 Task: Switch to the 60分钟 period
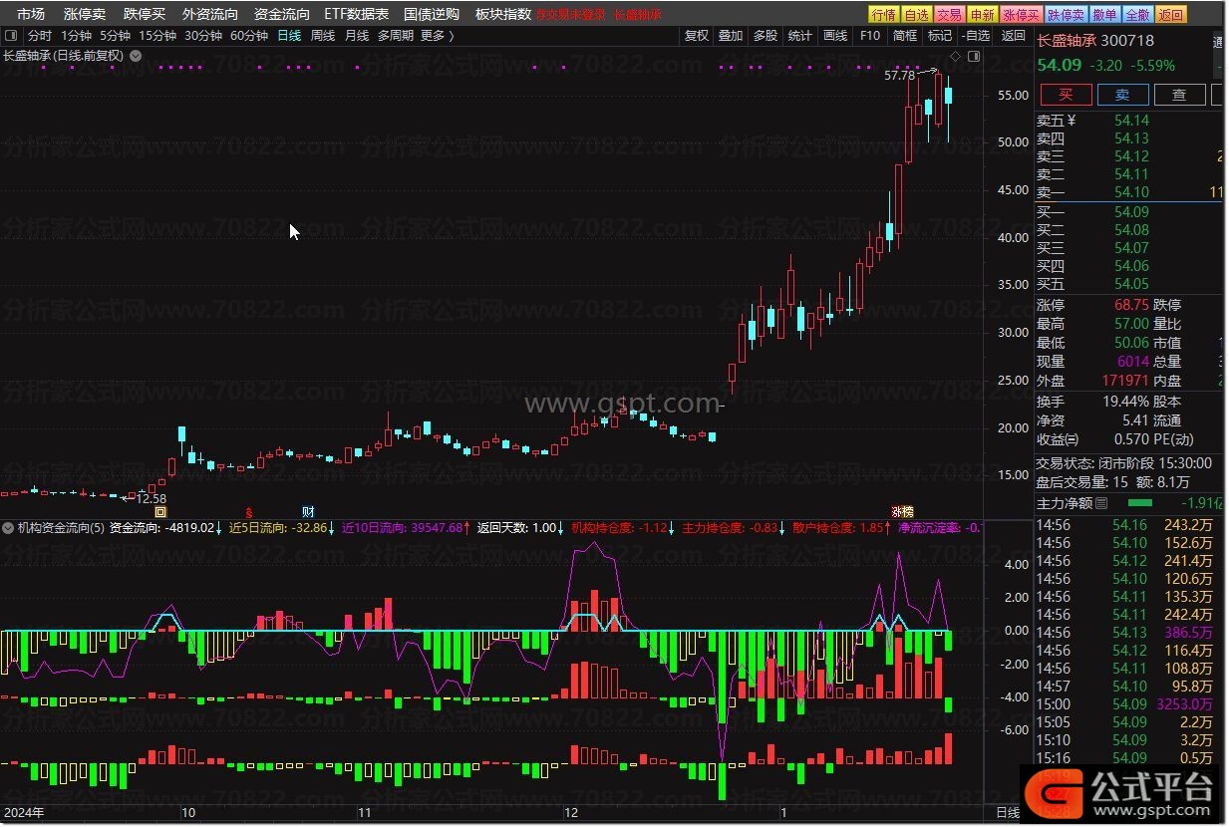(x=249, y=36)
